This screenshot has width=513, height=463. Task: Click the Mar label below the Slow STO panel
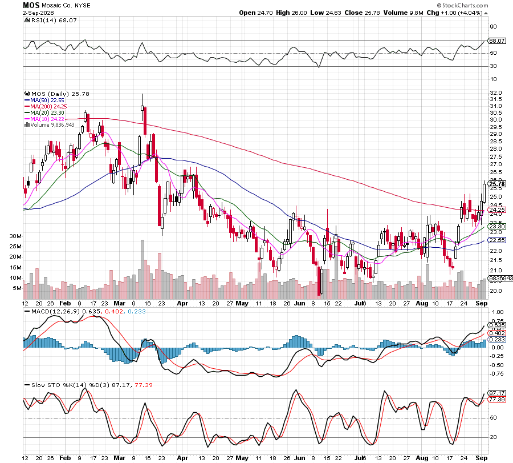[x=119, y=458]
